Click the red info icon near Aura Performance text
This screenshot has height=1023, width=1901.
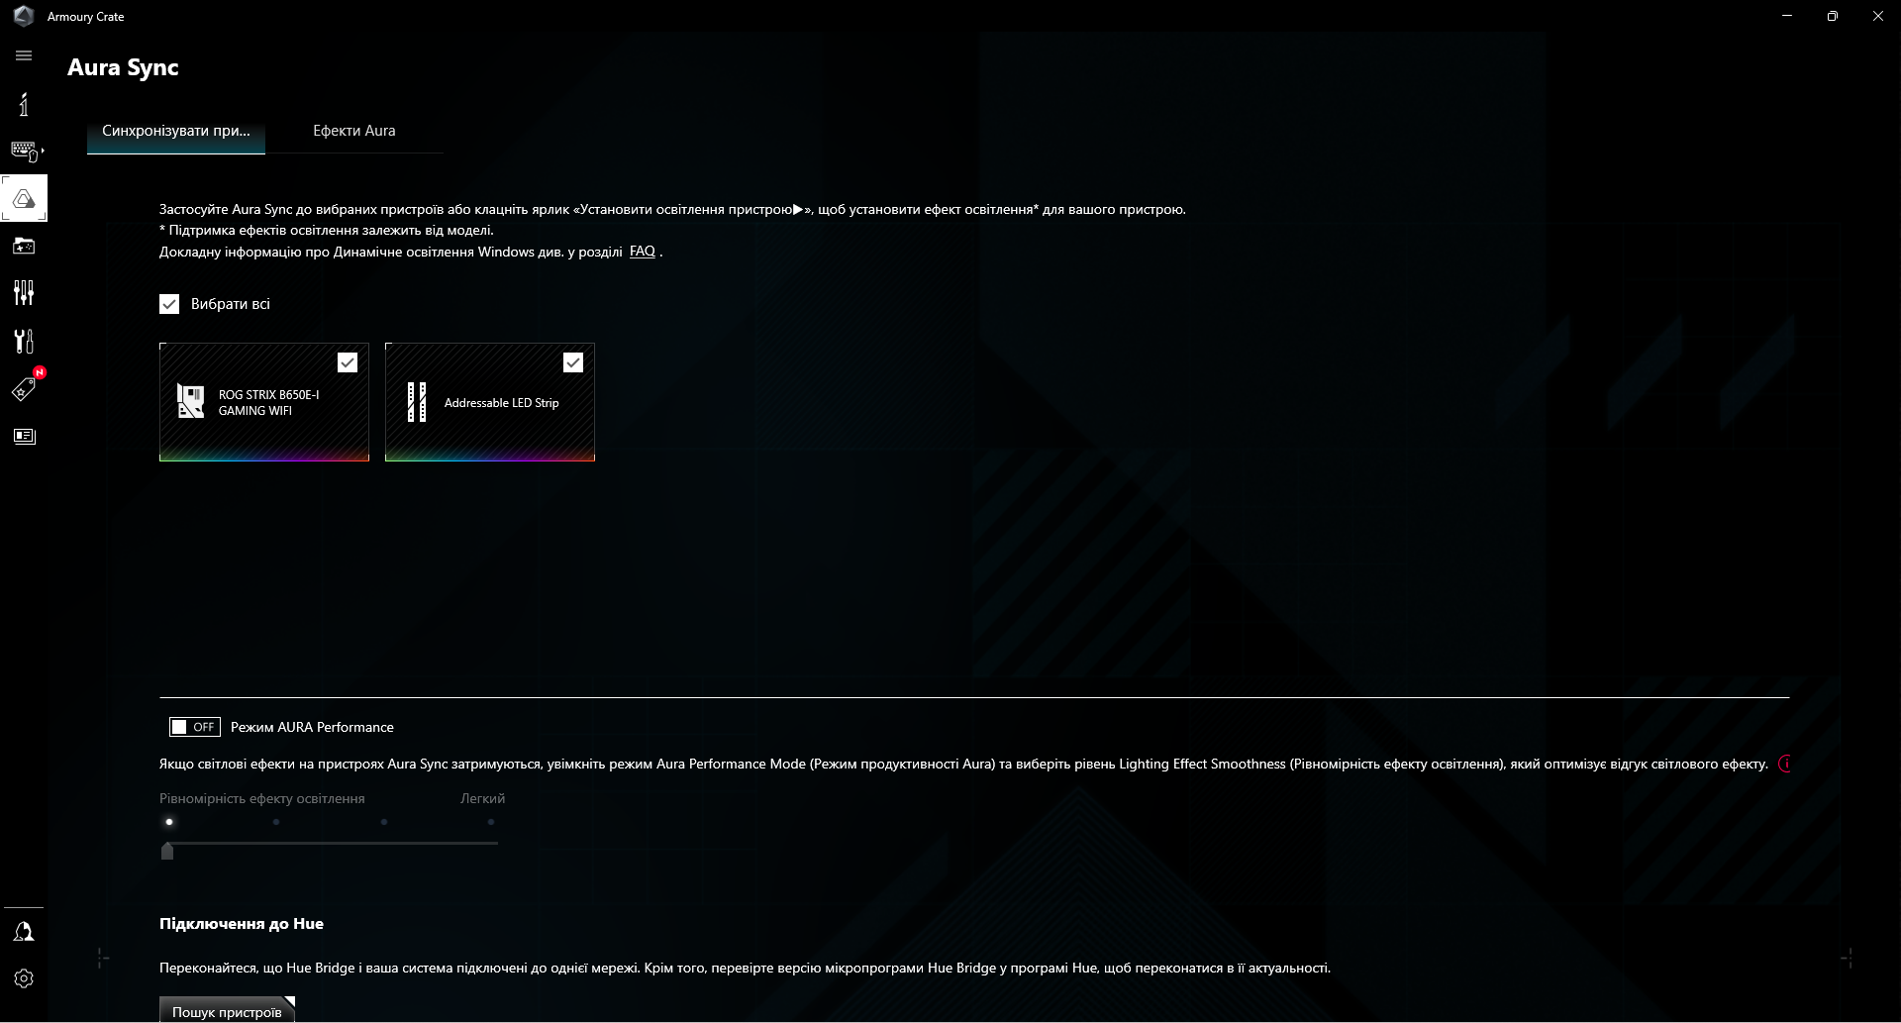[1785, 764]
